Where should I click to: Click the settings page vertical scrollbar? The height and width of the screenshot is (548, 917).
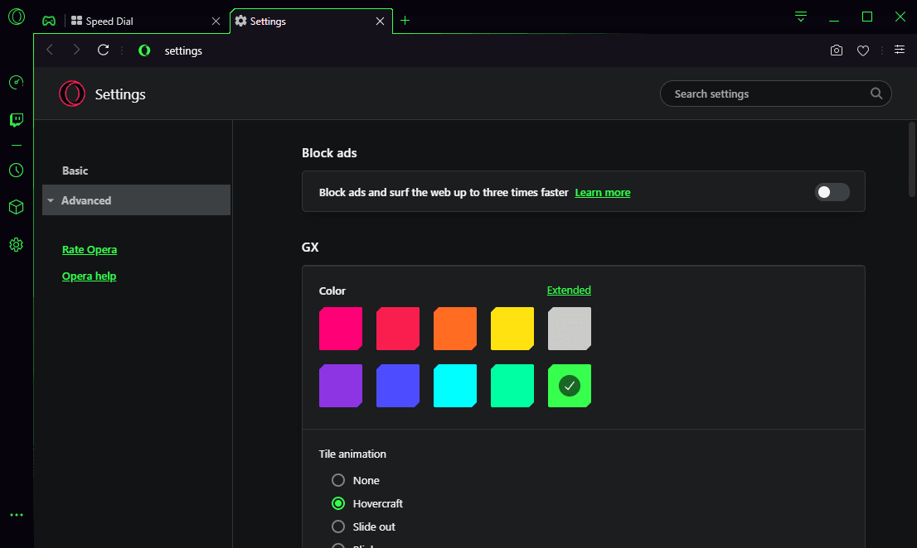click(912, 159)
